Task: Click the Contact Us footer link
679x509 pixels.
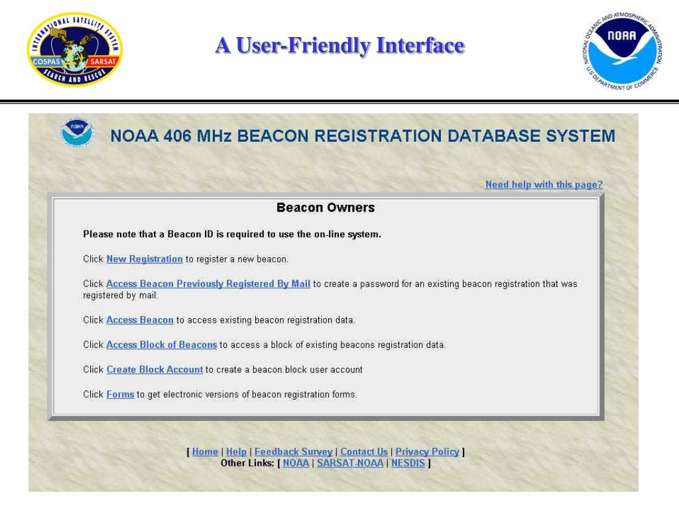Action: [364, 451]
